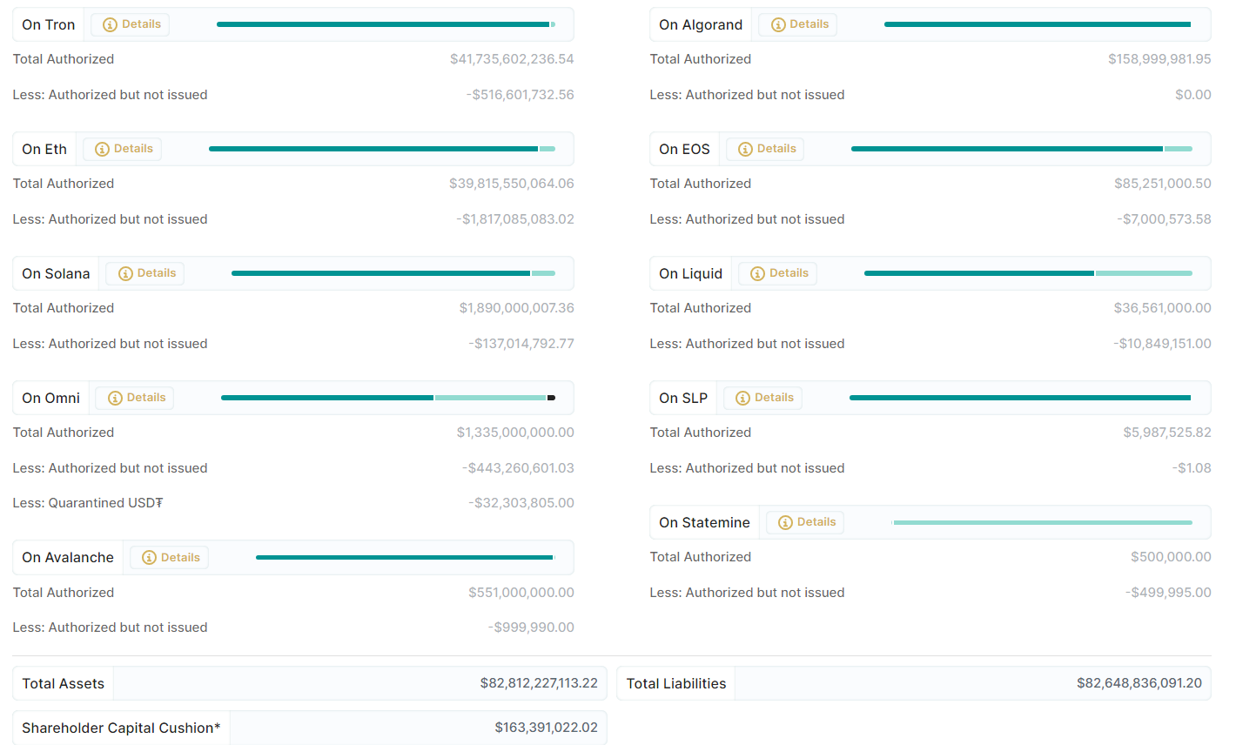Image resolution: width=1236 pixels, height=745 pixels.
Task: Click Total Liabilities value $82,648,836,091.20
Action: (x=1139, y=683)
